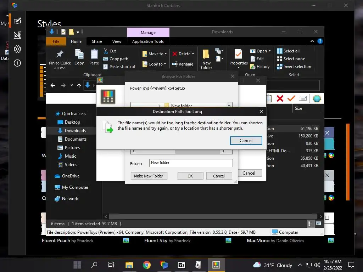Open 7-Zip from the taskbar

[181, 265]
